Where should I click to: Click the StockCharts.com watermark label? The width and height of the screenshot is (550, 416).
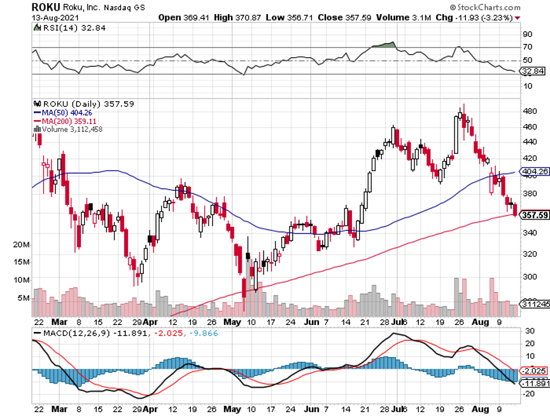(485, 7)
